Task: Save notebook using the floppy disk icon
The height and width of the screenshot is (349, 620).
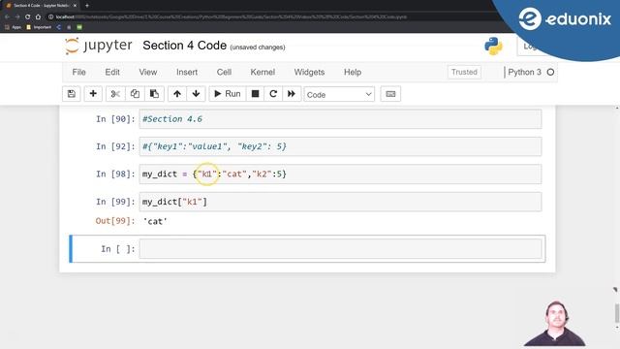Action: 72,94
